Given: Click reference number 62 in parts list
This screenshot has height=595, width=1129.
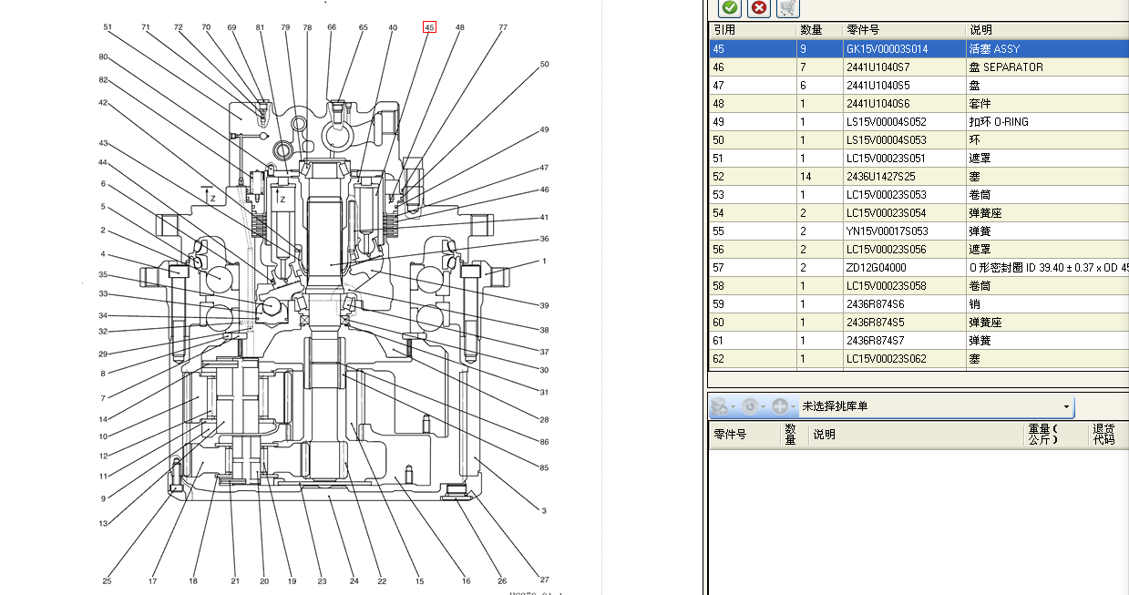Looking at the screenshot, I should coord(719,359).
